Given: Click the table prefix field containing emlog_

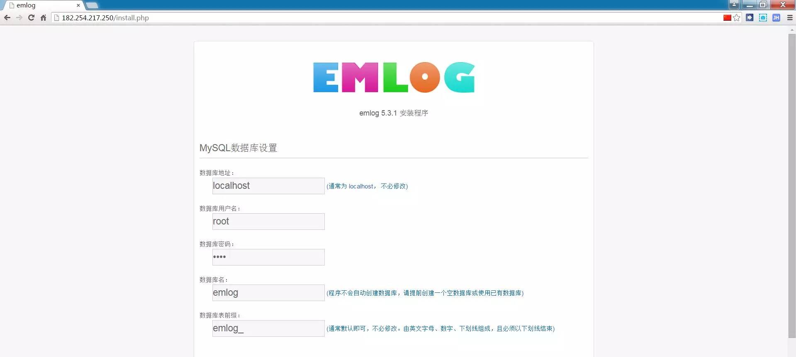Looking at the screenshot, I should 268,328.
